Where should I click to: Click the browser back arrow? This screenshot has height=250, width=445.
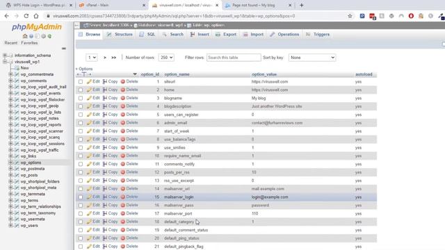7,16
